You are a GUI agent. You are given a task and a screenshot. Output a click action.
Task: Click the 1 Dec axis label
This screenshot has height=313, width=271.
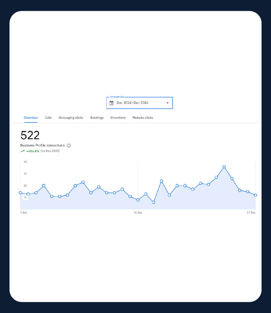point(24,213)
